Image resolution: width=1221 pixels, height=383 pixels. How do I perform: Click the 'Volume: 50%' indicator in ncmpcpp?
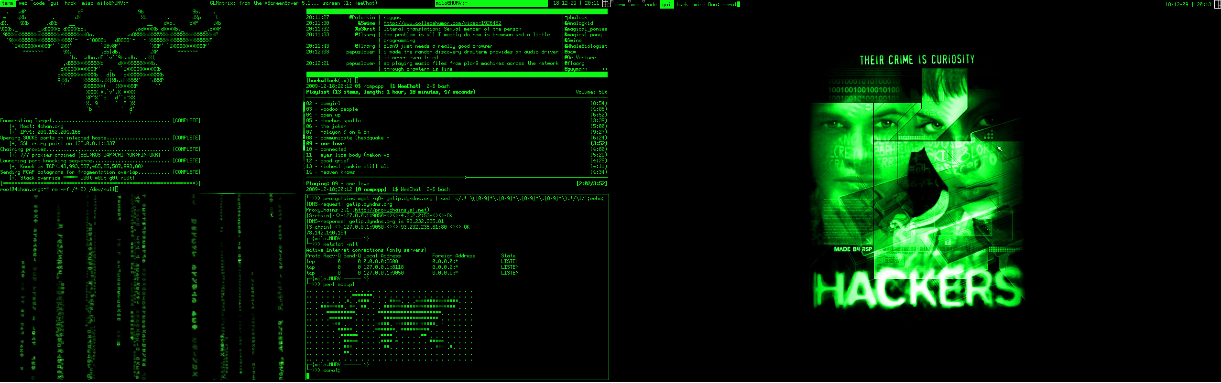591,92
